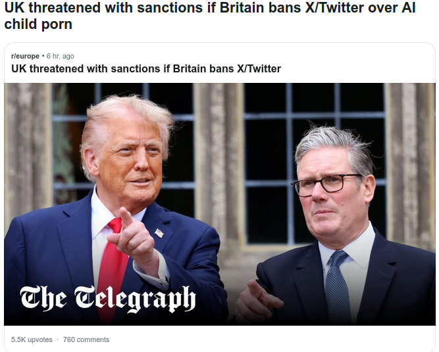Screen dimensions: 439x352
Task: Click the left man's pointing index finger
Action: click(x=125, y=217)
